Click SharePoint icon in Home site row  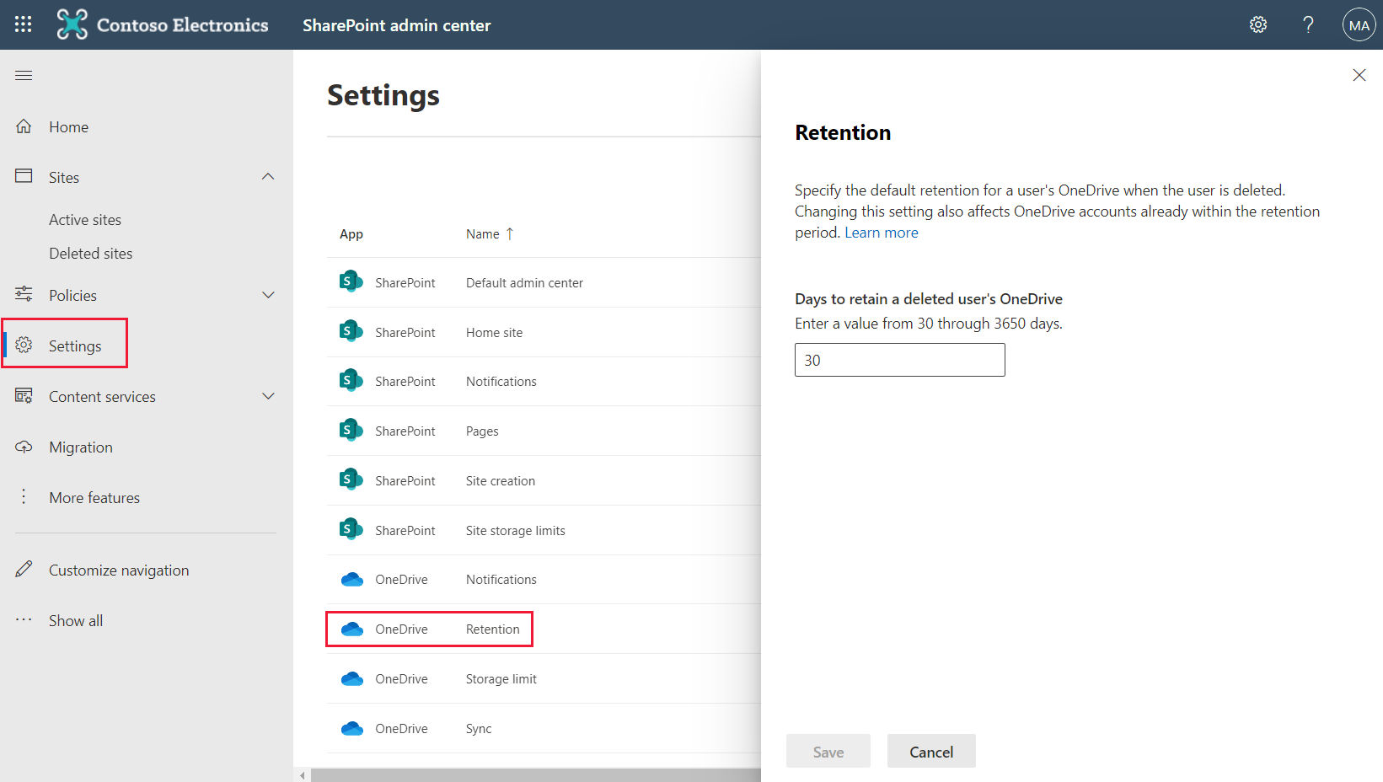pos(351,331)
